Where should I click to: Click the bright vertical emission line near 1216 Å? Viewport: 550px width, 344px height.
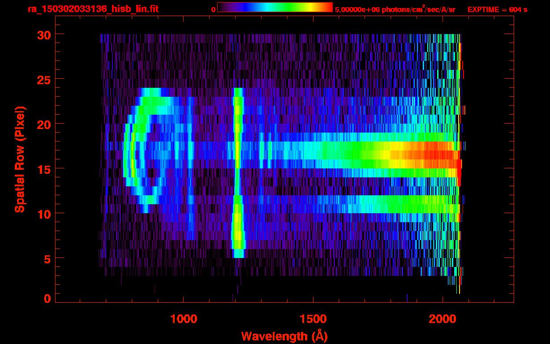pyautogui.click(x=238, y=172)
